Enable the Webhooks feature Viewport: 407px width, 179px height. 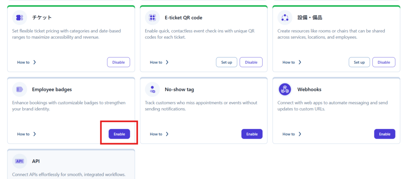385,134
